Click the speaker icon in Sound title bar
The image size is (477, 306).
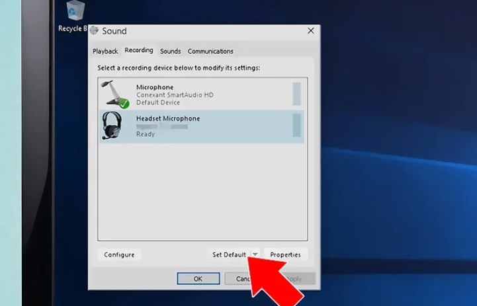point(95,31)
